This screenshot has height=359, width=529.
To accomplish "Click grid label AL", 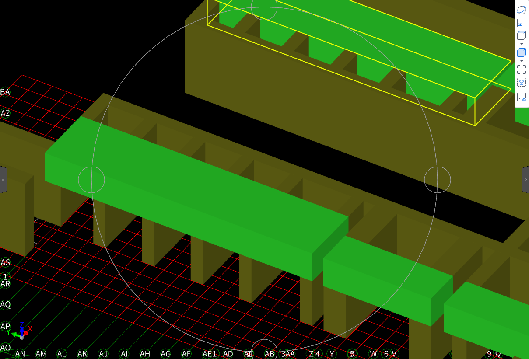I will click(x=62, y=354).
